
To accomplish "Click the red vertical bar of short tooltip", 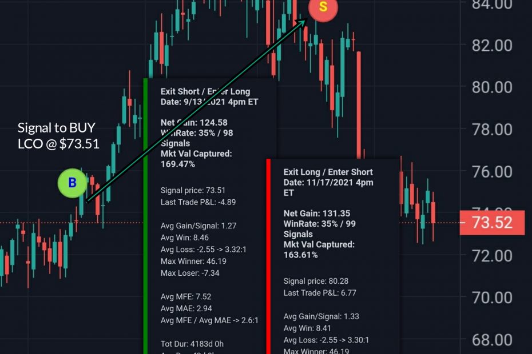I will pyautogui.click(x=268, y=257).
